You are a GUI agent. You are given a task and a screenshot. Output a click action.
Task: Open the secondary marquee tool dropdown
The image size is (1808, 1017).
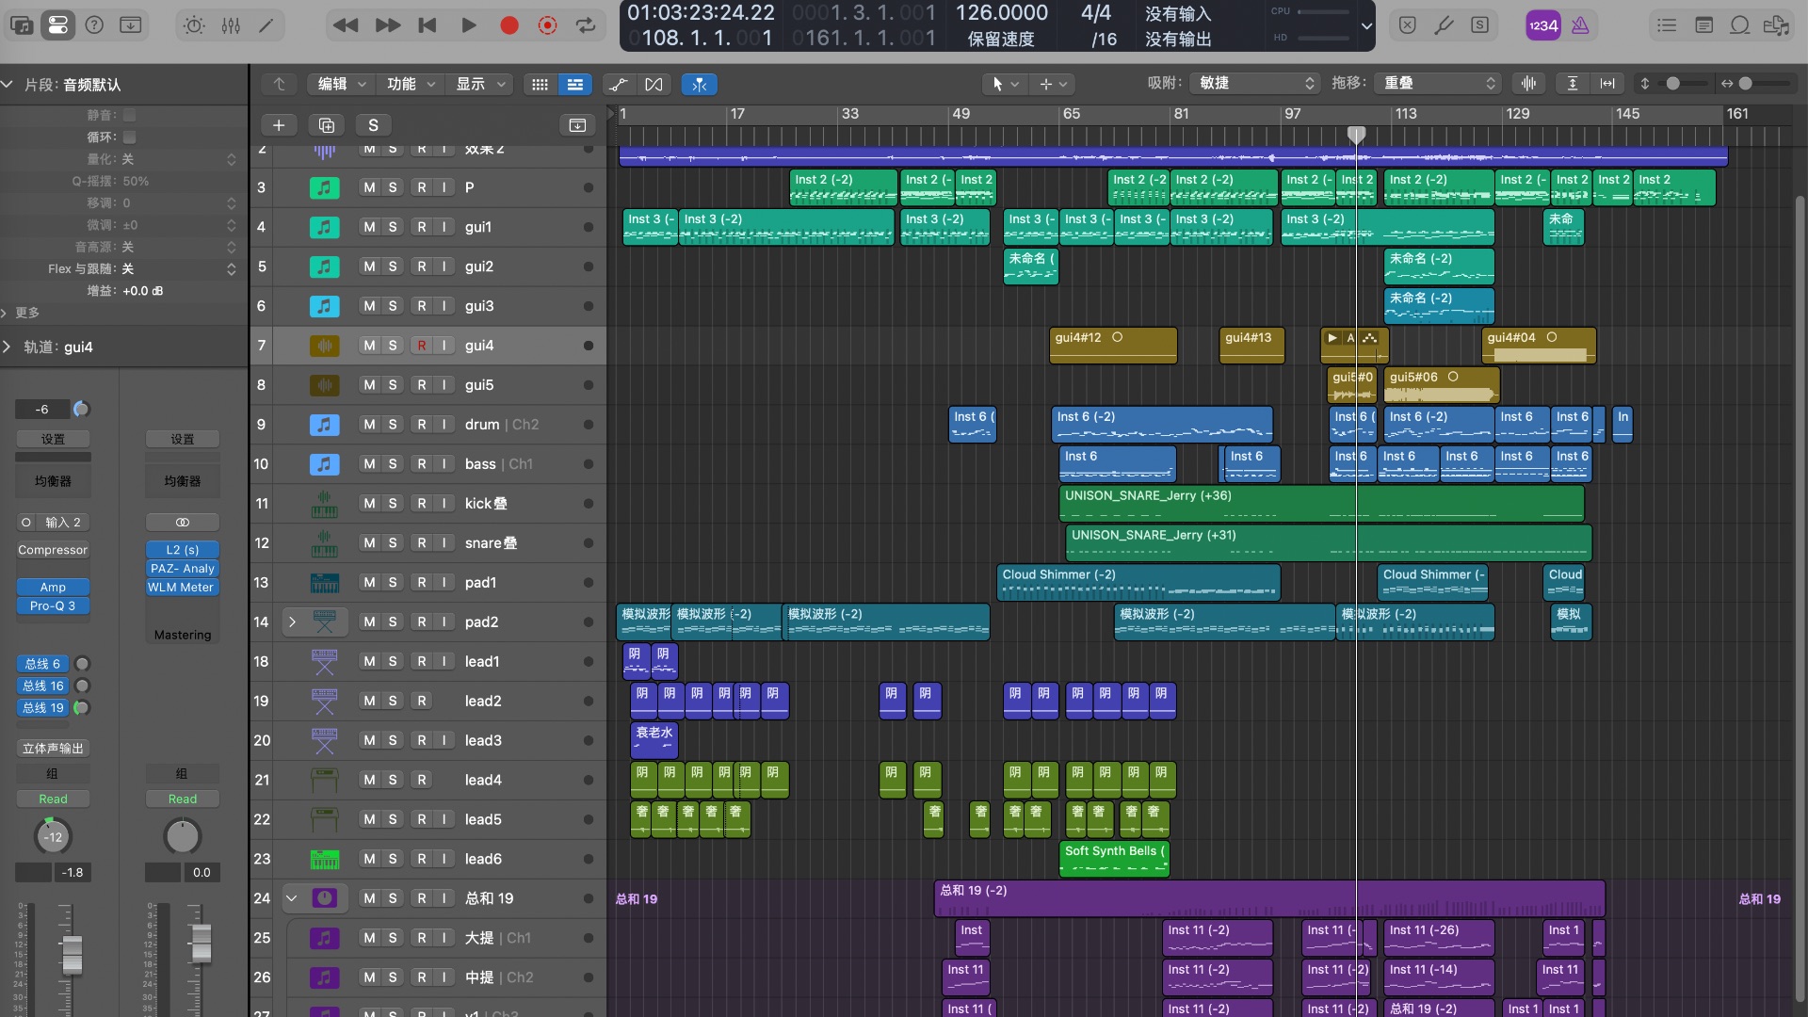[x=1053, y=84]
